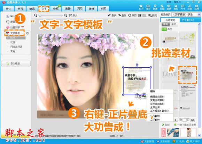
Task: Select the green leaves text template thumbnail
Action: [x=188, y=40]
